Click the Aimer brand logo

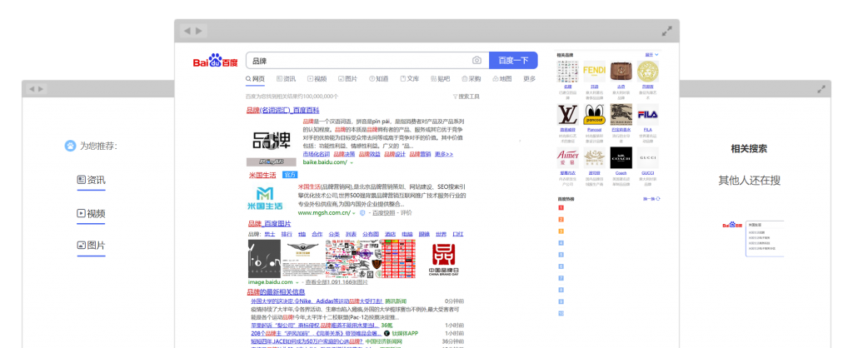tap(567, 157)
